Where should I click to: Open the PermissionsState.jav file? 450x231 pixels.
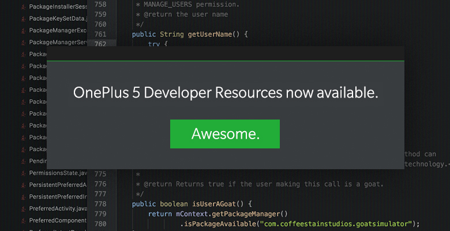click(x=58, y=173)
